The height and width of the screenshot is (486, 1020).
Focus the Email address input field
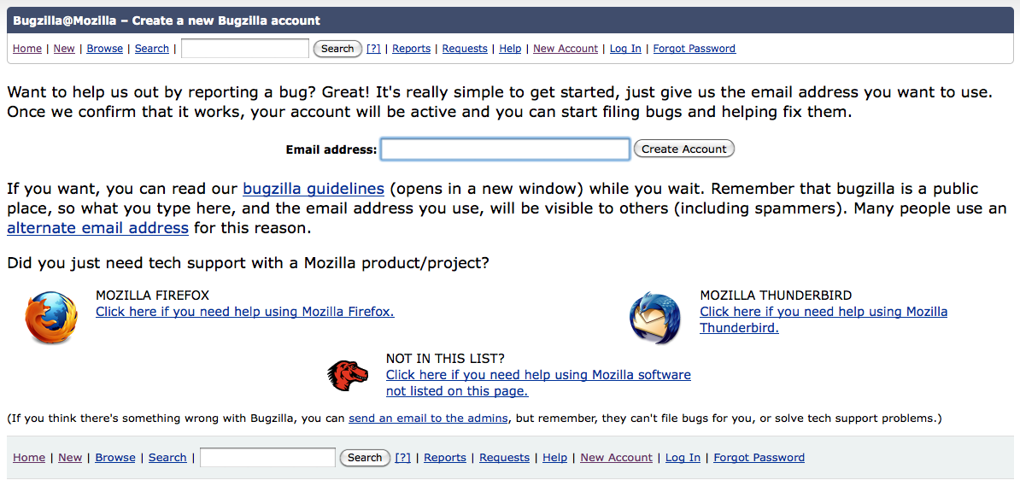[505, 149]
